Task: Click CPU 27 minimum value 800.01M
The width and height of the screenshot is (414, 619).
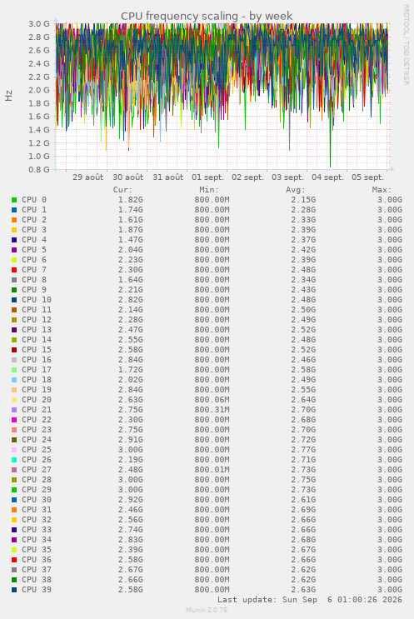Action: (212, 469)
